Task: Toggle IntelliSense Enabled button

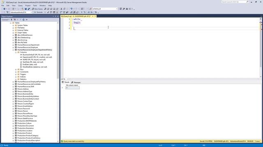Action: coord(57,12)
